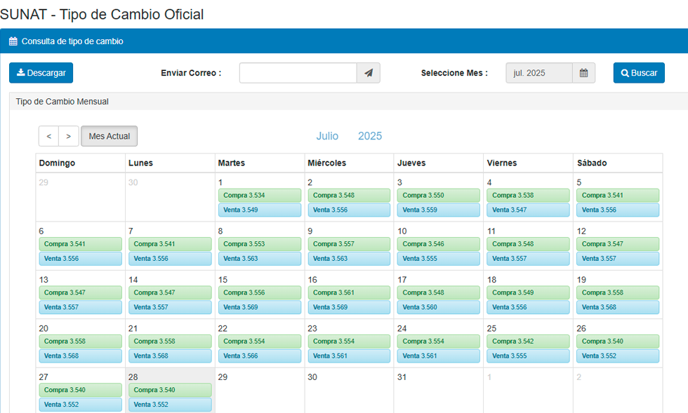Click the Mes Actual button
688x413 pixels.
coord(110,136)
